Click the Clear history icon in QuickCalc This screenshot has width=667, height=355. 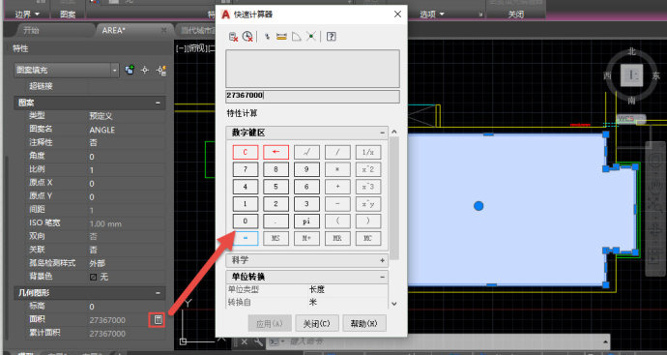(x=247, y=37)
